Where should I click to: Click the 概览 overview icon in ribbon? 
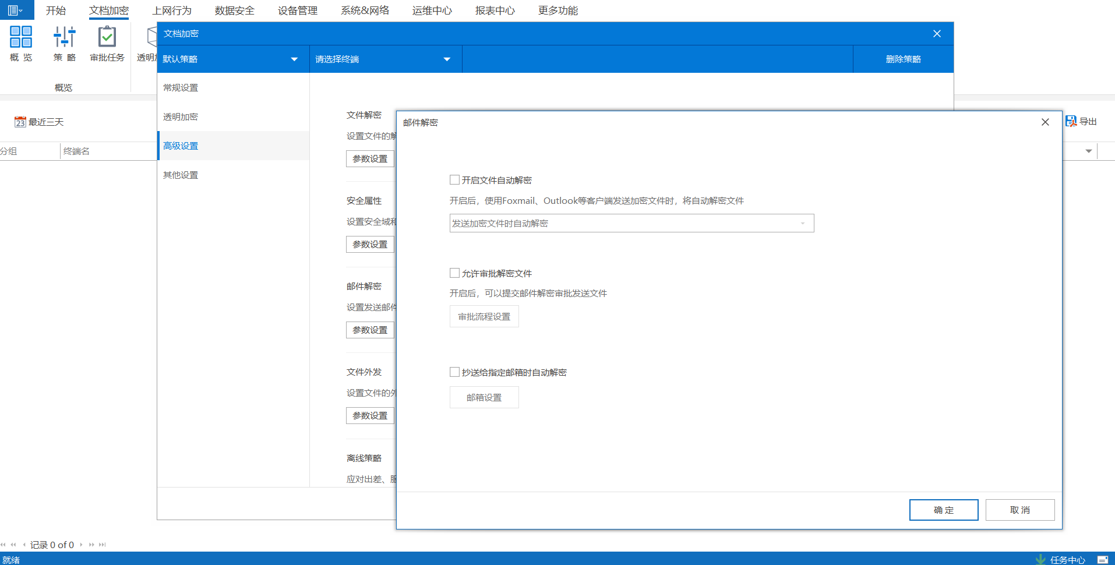coord(21,37)
